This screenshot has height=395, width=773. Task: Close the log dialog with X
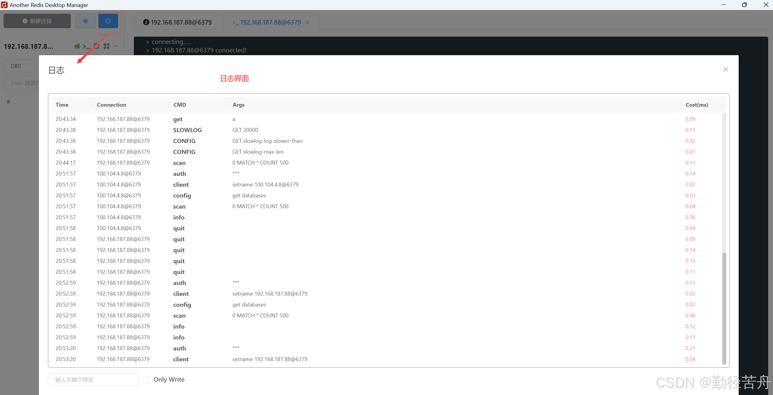click(726, 69)
